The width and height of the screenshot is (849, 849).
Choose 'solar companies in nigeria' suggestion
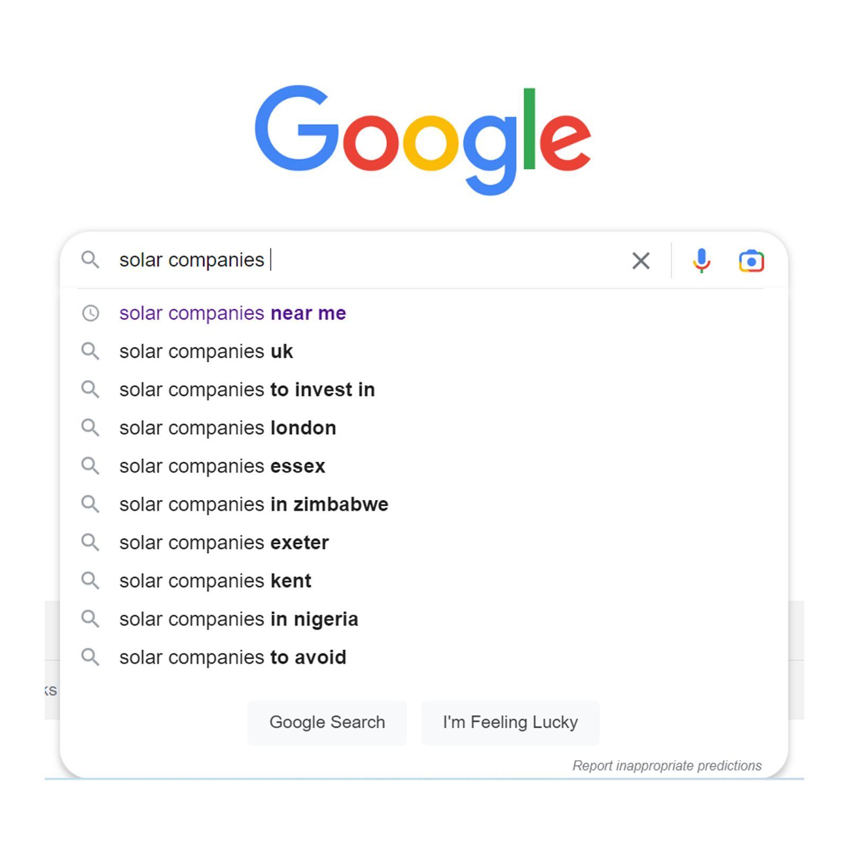click(x=238, y=619)
